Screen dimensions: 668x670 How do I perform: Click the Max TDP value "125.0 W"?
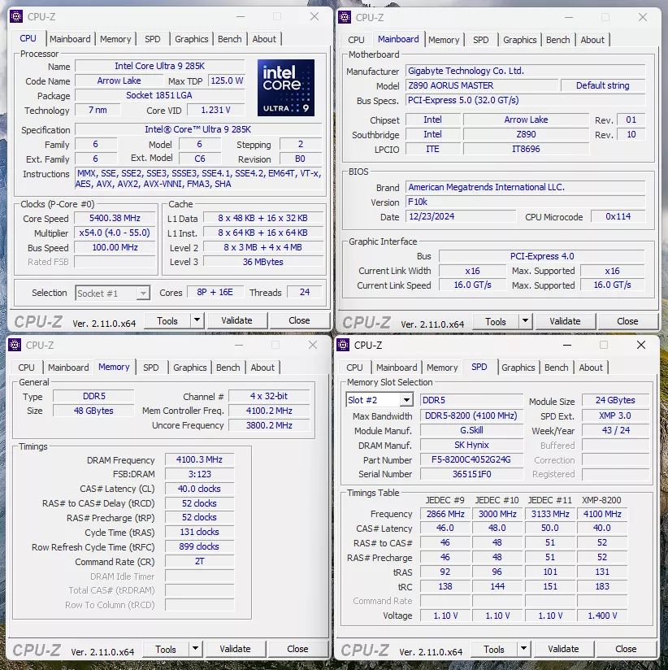(227, 80)
